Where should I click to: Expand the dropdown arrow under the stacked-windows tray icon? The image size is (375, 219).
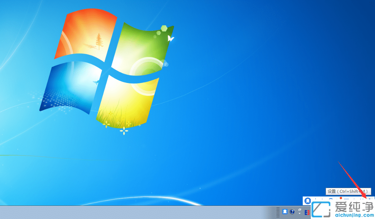(x=299, y=214)
